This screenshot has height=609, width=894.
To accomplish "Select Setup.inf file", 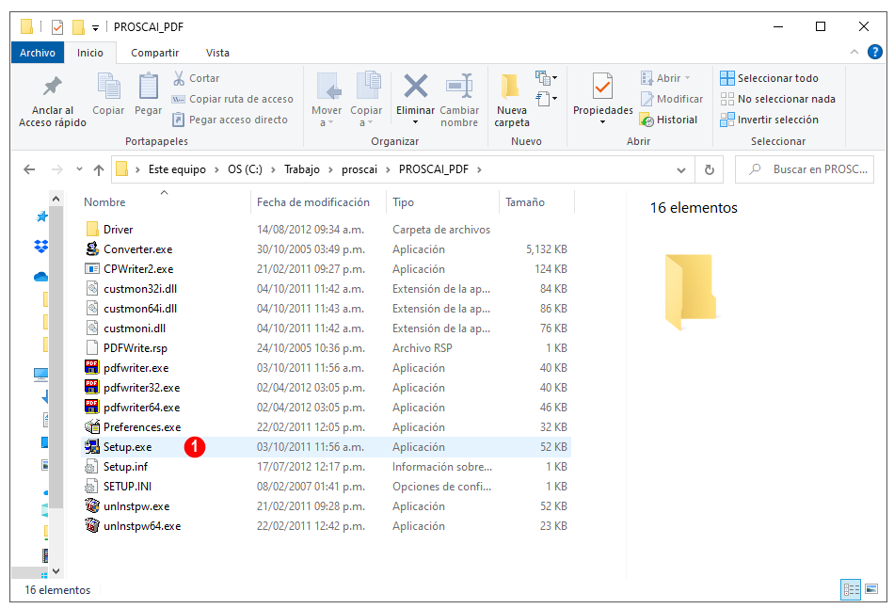I will pyautogui.click(x=125, y=467).
